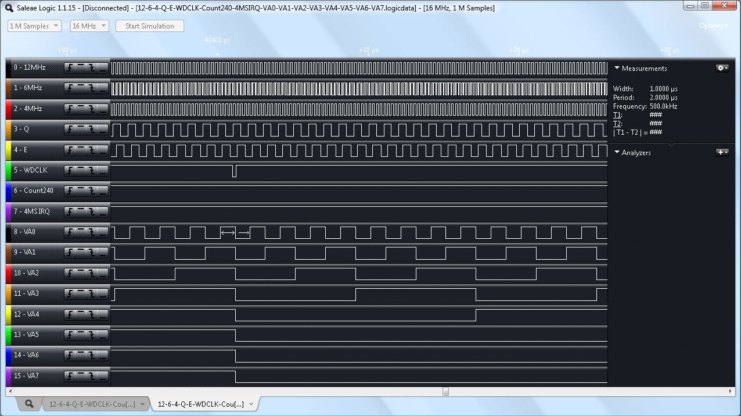Set rising edge trigger on Count240 channel

tap(70, 191)
